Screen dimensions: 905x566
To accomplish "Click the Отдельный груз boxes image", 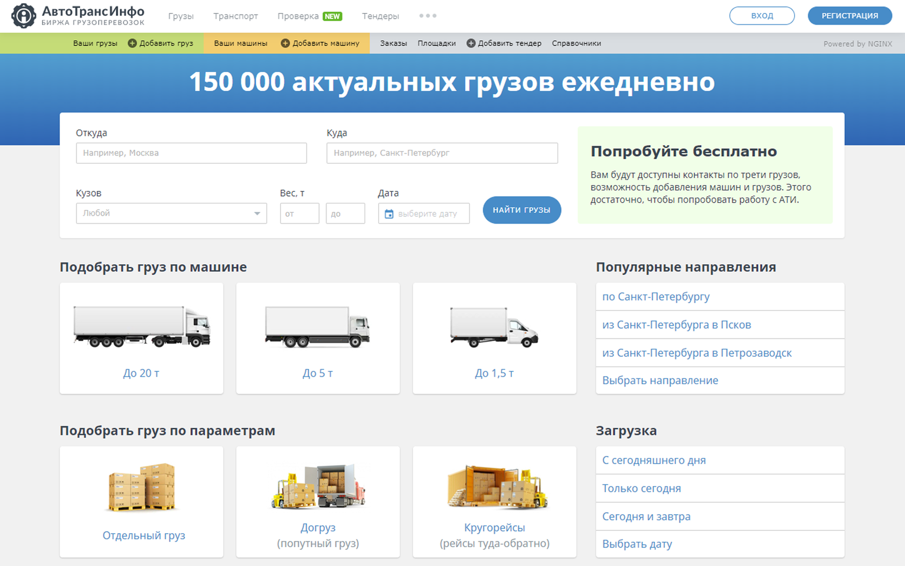I will [x=142, y=487].
